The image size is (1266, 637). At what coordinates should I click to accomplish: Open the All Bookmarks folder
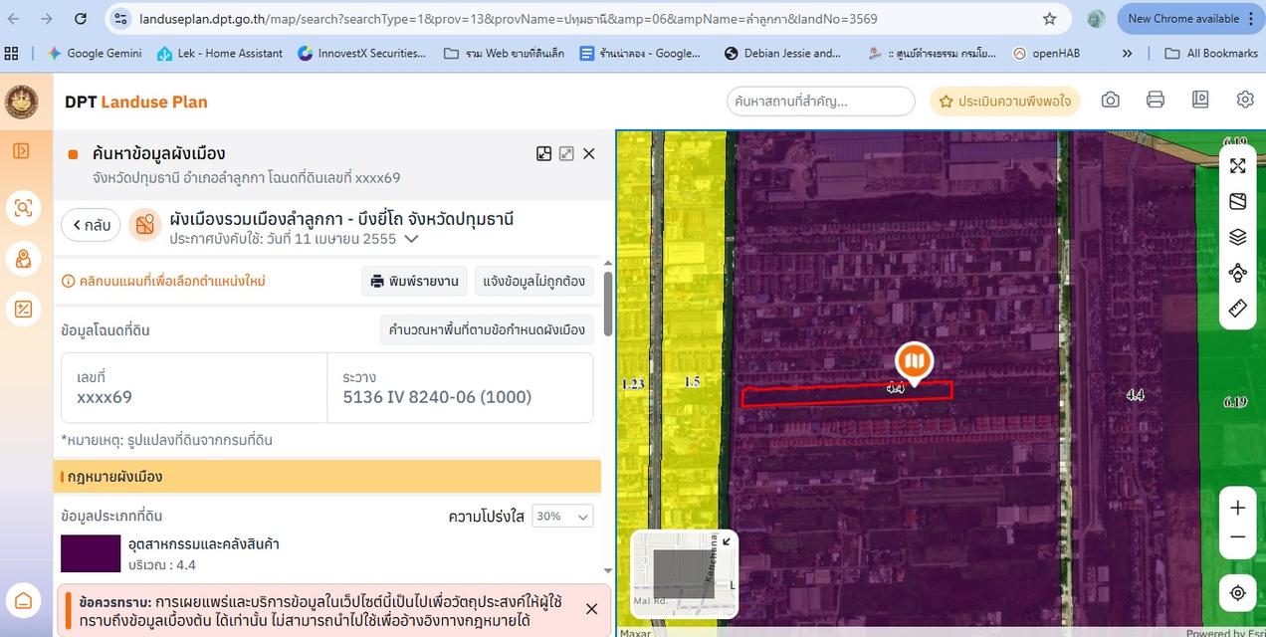coord(1211,53)
